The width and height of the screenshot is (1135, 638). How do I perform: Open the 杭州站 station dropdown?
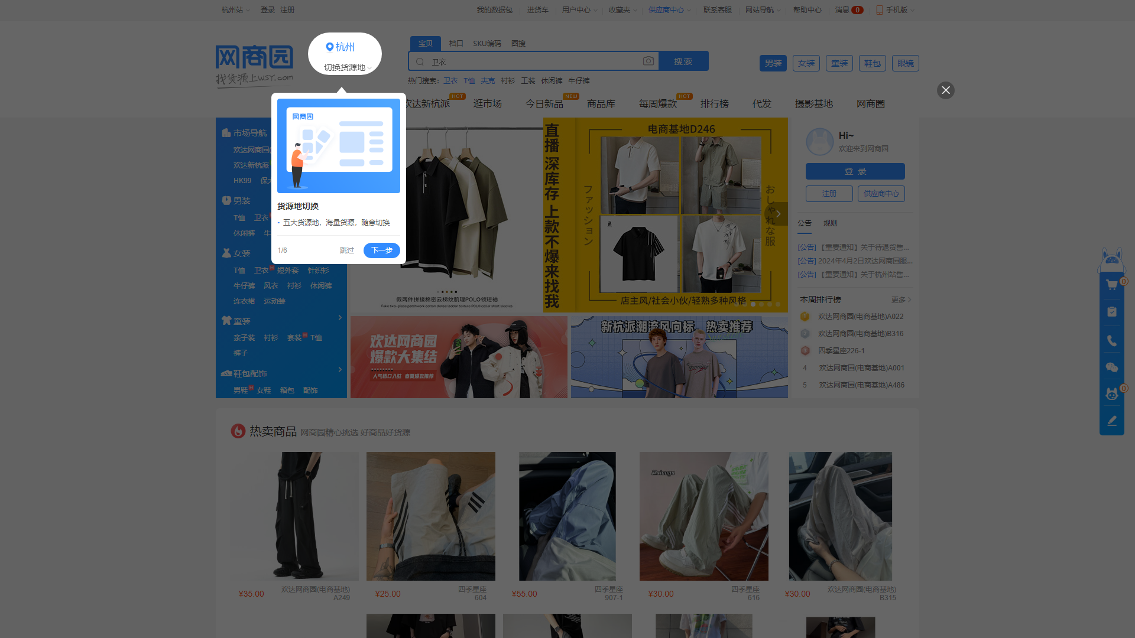(235, 10)
